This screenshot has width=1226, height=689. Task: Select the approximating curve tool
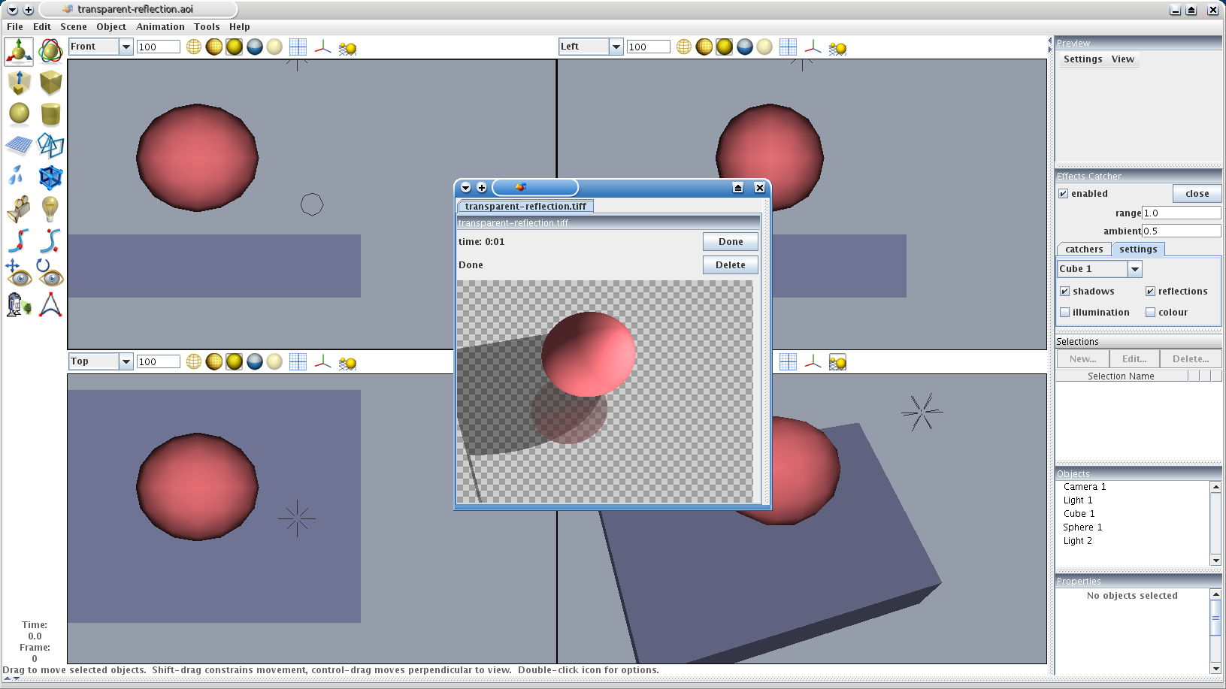click(50, 240)
